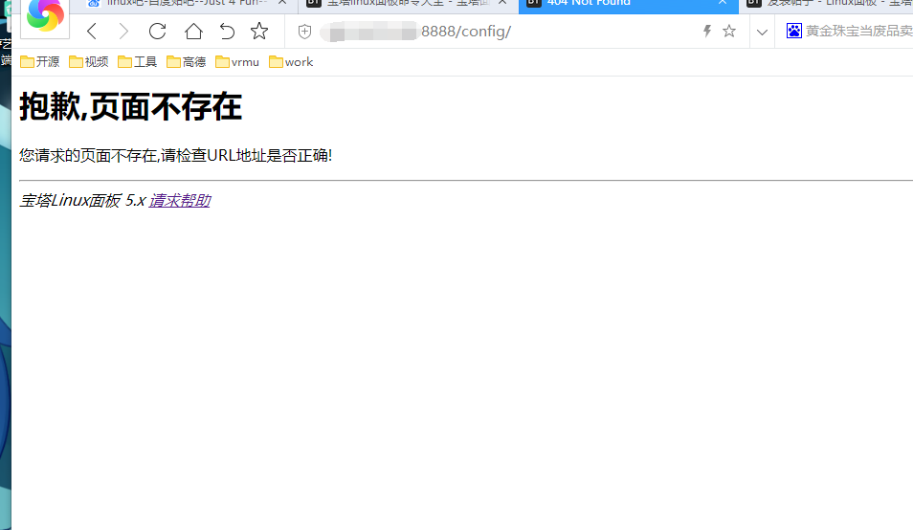This screenshot has width=913, height=530.
Task: Open the 开源 bookmark folder
Action: pos(39,61)
